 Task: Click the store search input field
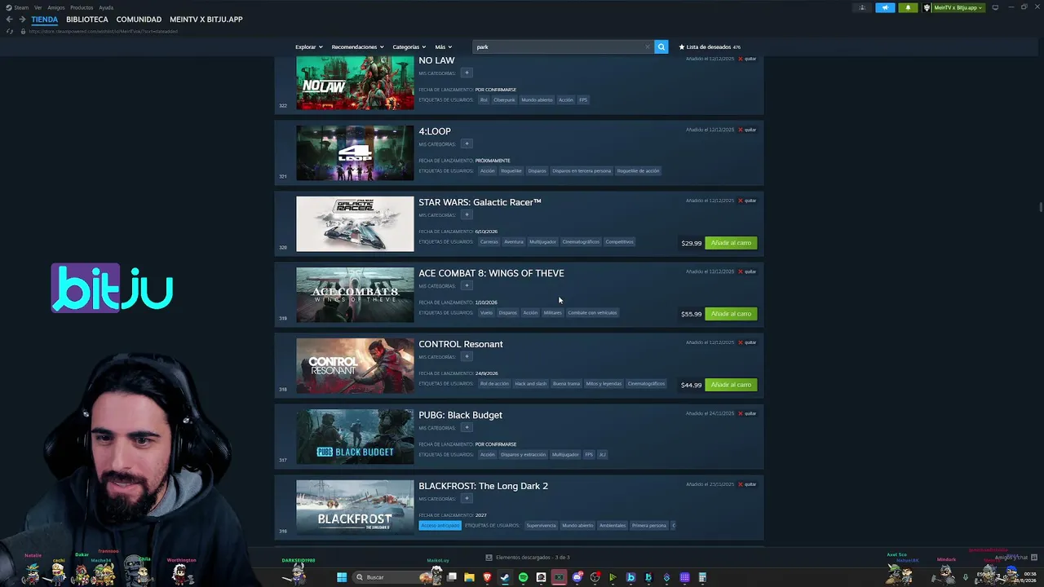tap(561, 47)
